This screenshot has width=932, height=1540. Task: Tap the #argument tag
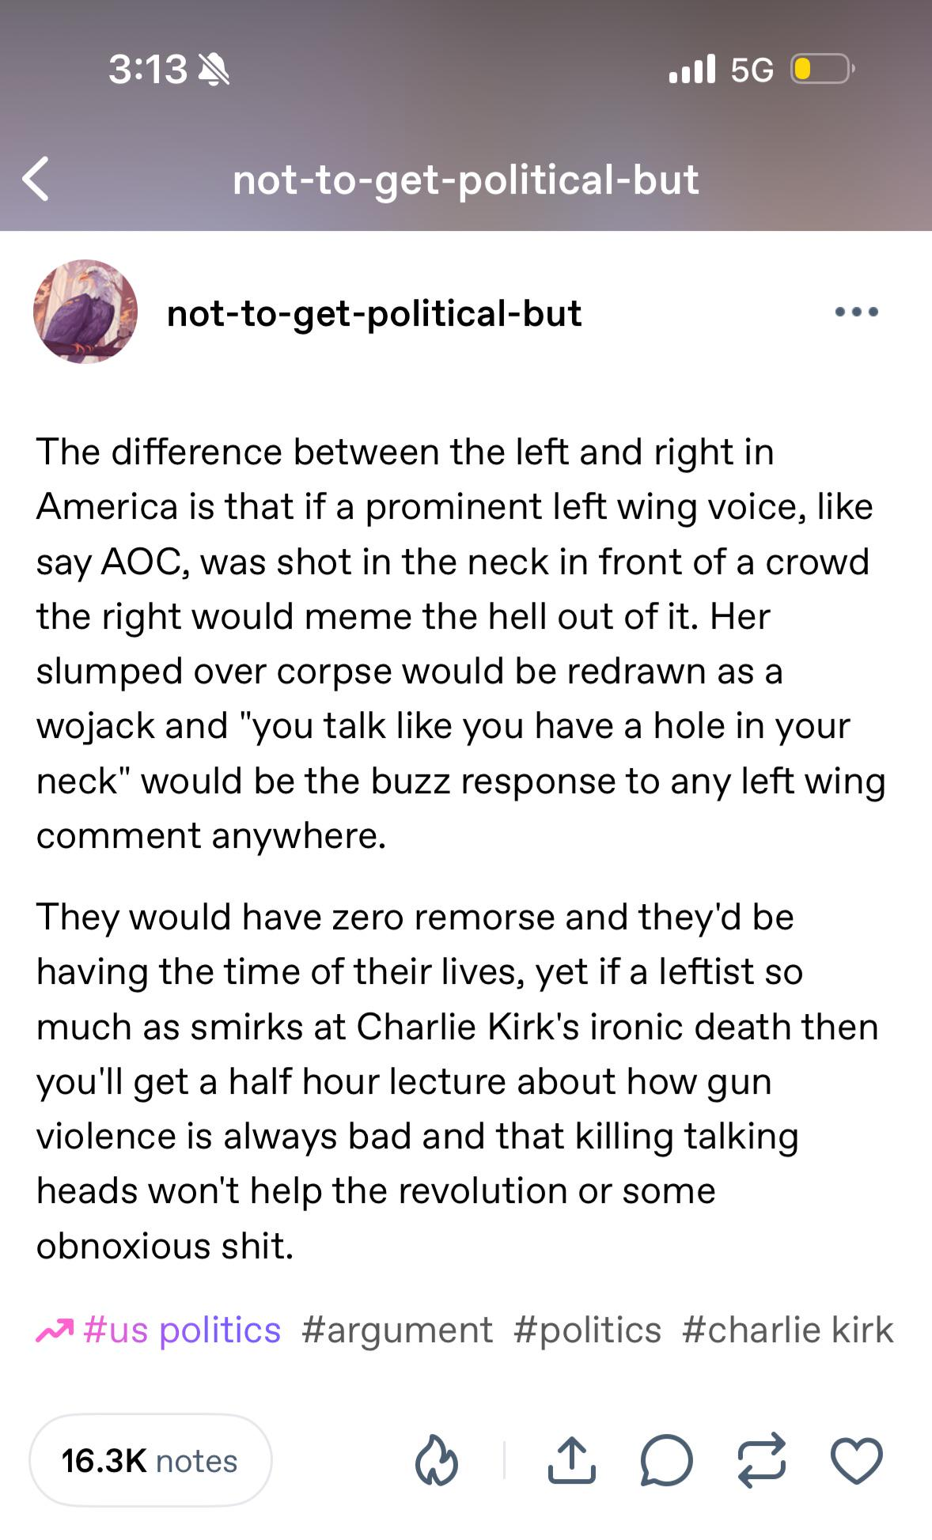pos(397,1330)
